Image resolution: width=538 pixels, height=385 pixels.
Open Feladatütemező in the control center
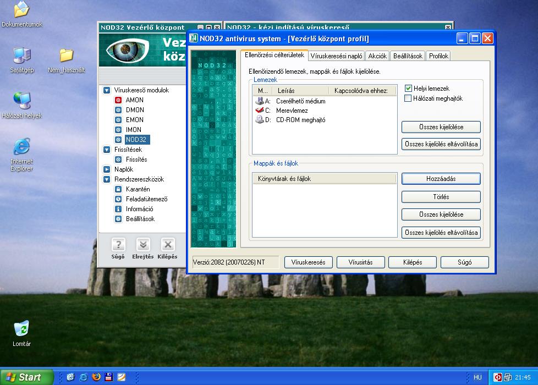point(147,199)
